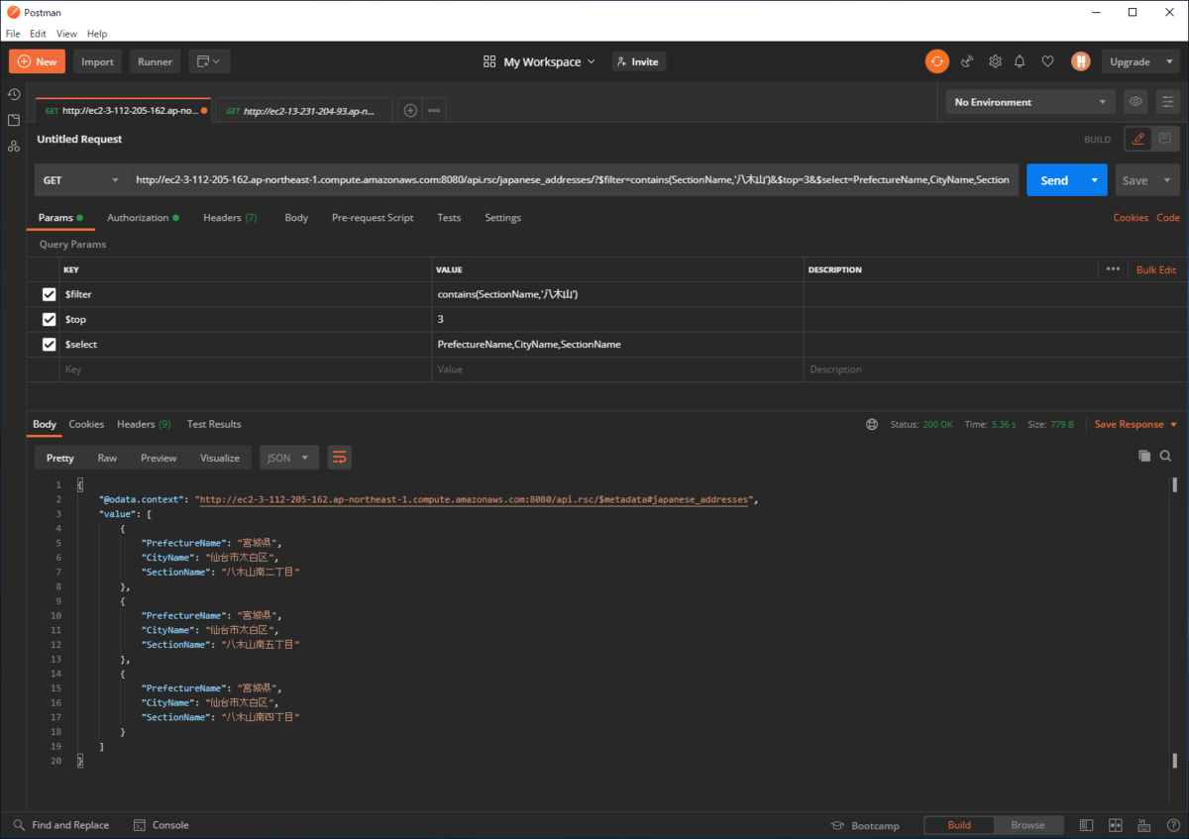Open the Edit menu
Image resolution: width=1189 pixels, height=839 pixels.
[38, 34]
